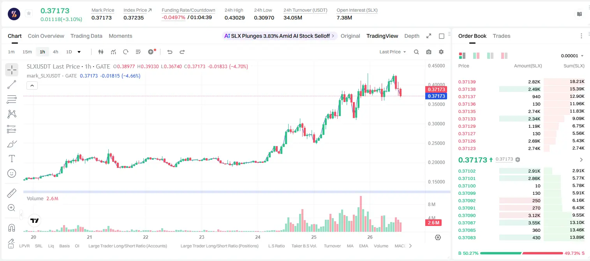This screenshot has width=590, height=261.
Task: Select the ruler measure tool
Action: pos(12,193)
